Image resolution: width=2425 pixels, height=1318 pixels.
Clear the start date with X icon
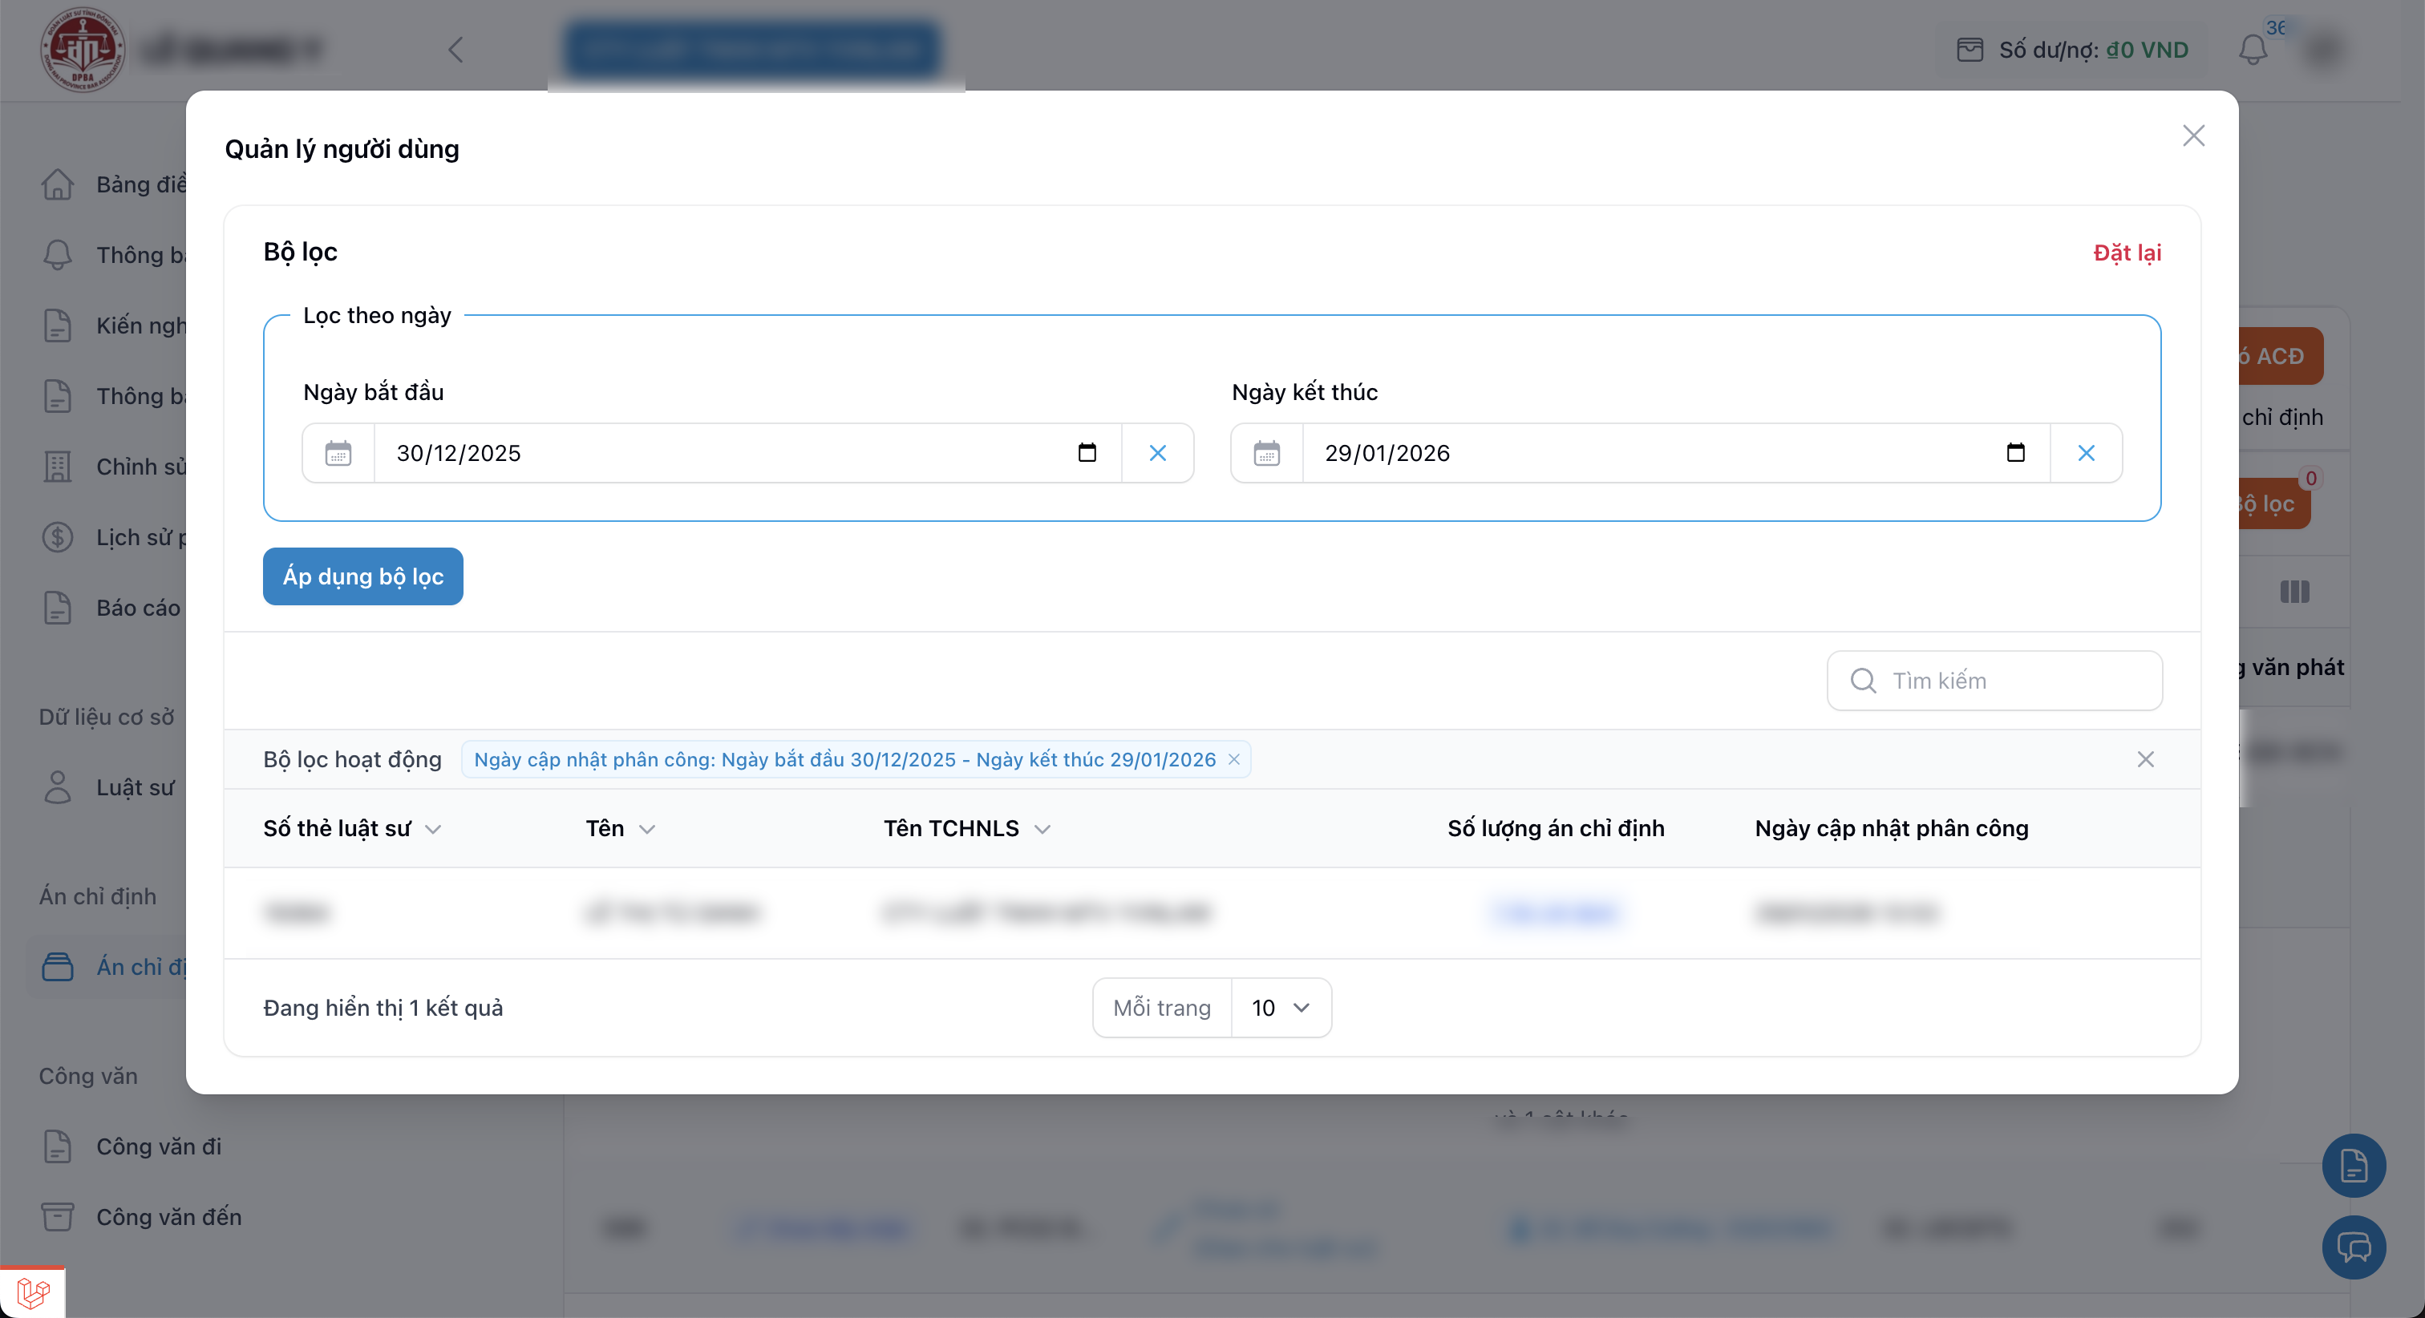point(1157,453)
